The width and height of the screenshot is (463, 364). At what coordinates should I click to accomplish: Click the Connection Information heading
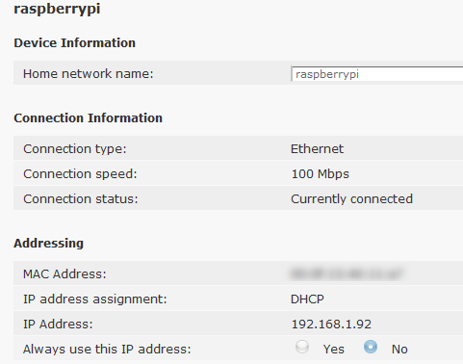click(88, 117)
